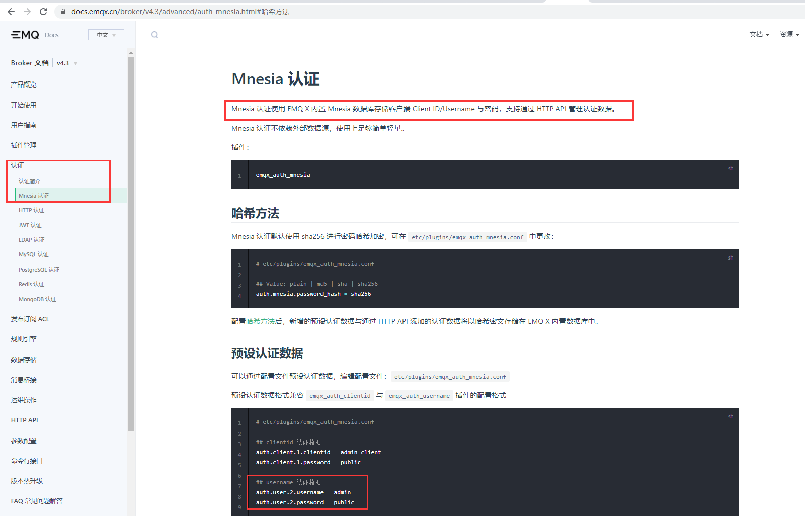
Task: Click the sidebar scroll-up arrow
Action: tap(131, 52)
